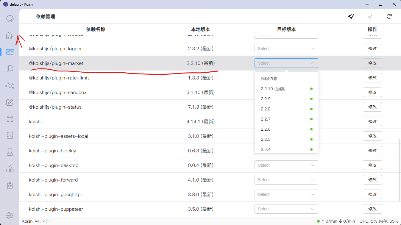
Task: Click the refresh icon in header
Action: (389, 16)
